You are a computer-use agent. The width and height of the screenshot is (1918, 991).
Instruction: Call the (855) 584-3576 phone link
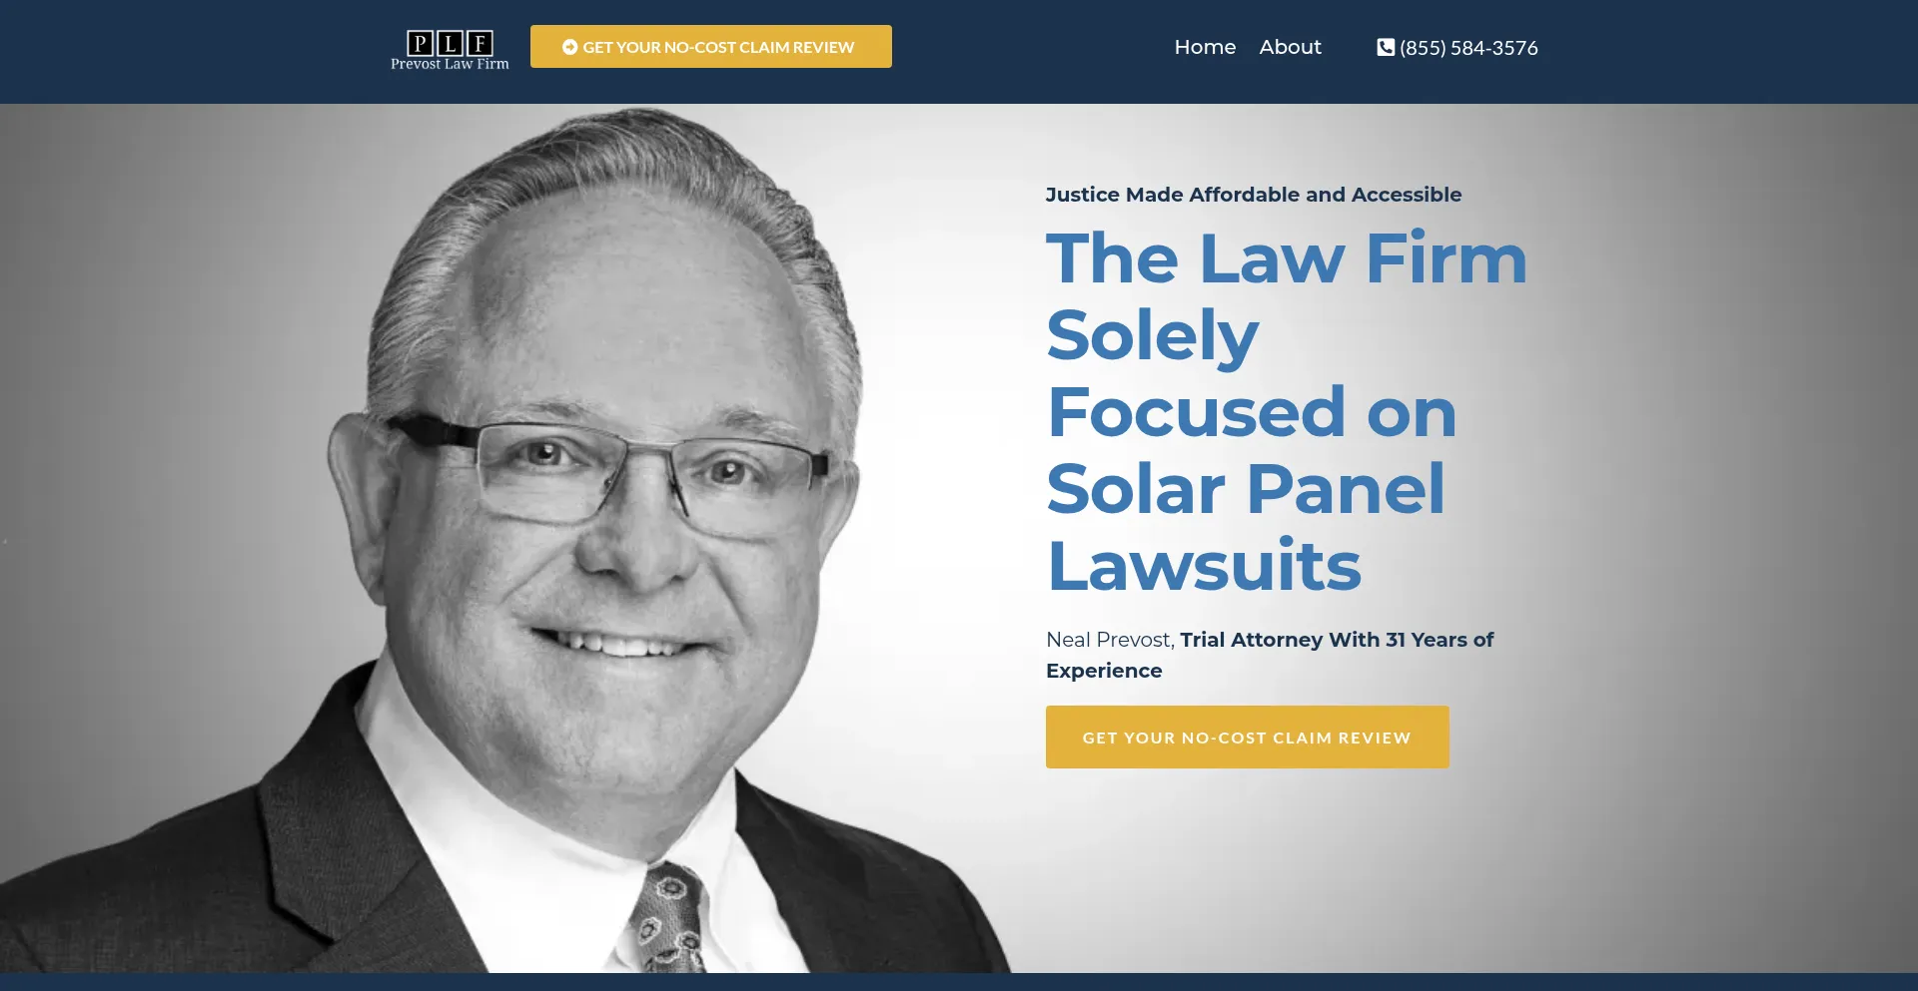pos(1468,48)
